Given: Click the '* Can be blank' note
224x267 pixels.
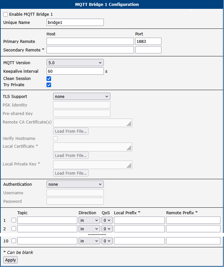Looking at the screenshot, I should 18,252.
